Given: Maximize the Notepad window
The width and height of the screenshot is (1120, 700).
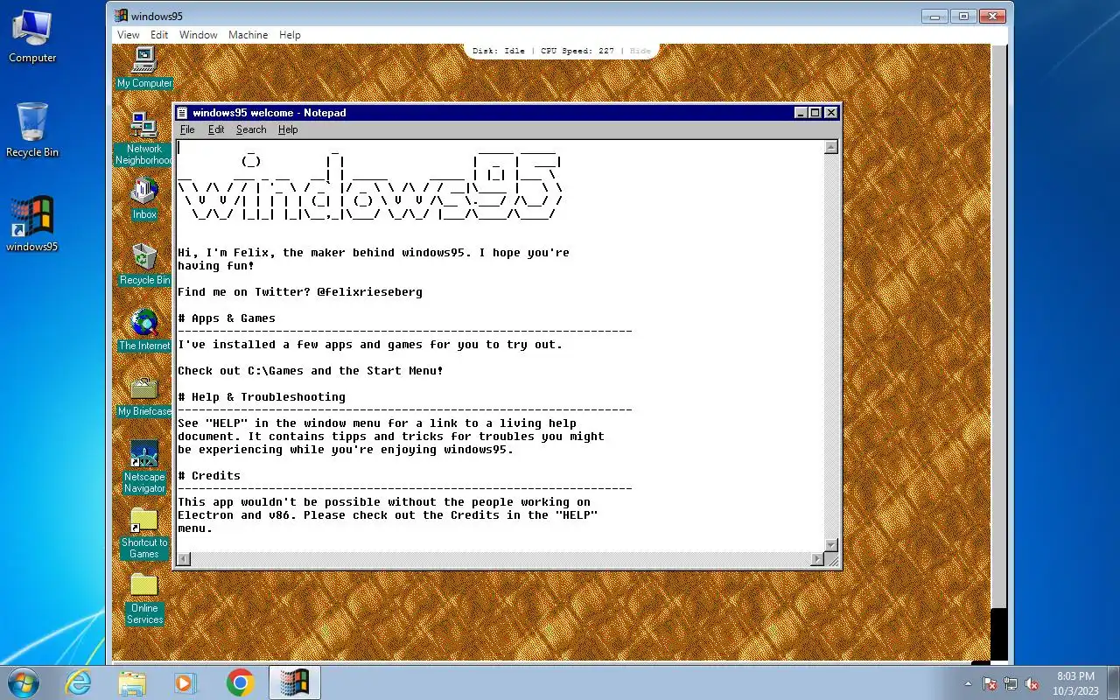Looking at the screenshot, I should [815, 112].
